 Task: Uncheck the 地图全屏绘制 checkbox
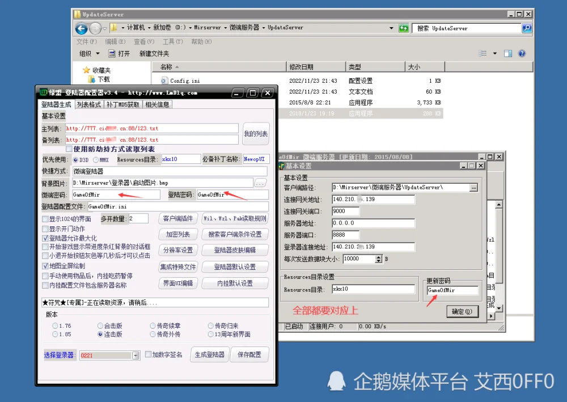tap(45, 265)
